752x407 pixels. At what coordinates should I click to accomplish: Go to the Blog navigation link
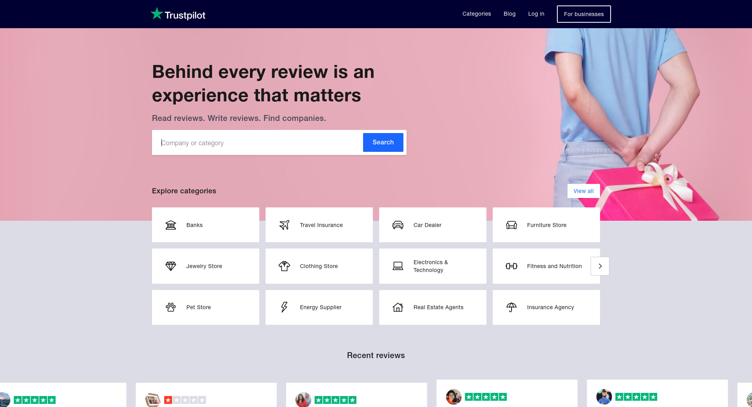510,14
